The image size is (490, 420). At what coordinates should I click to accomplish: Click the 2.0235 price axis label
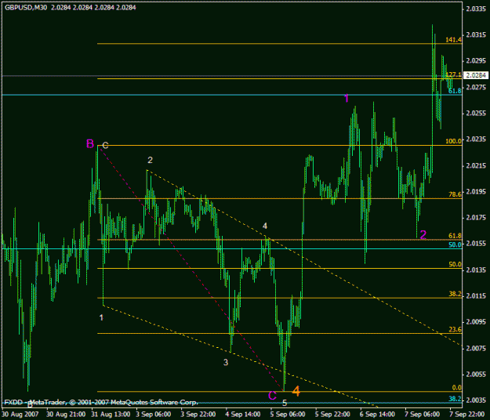pyautogui.click(x=476, y=139)
